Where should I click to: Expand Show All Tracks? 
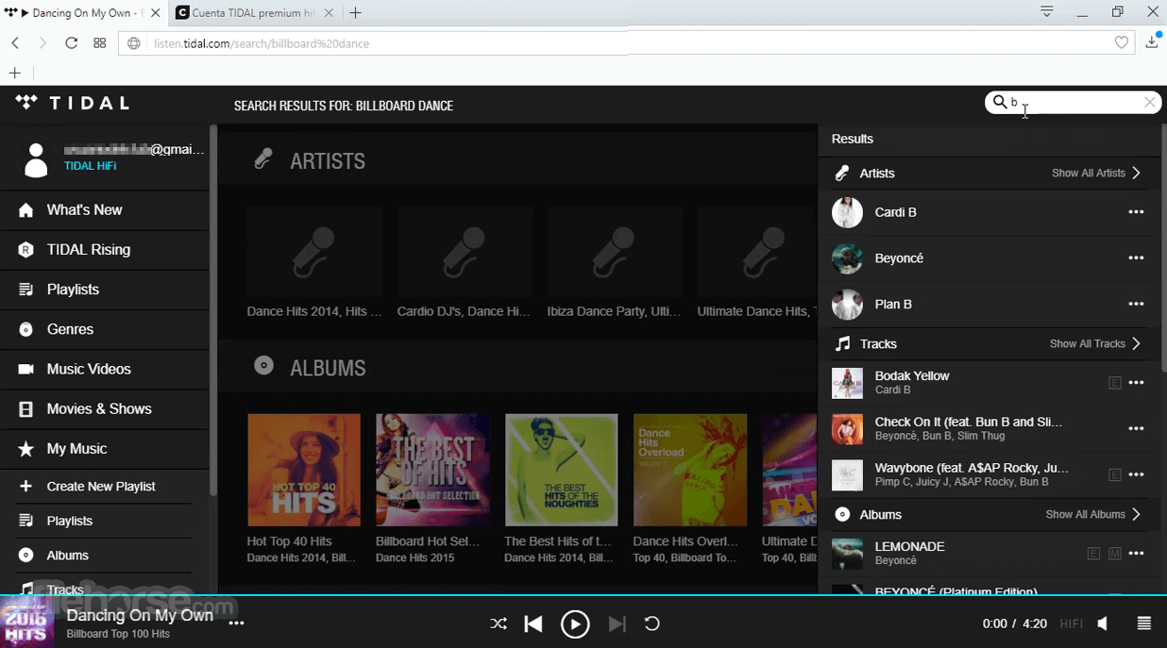click(x=1095, y=343)
